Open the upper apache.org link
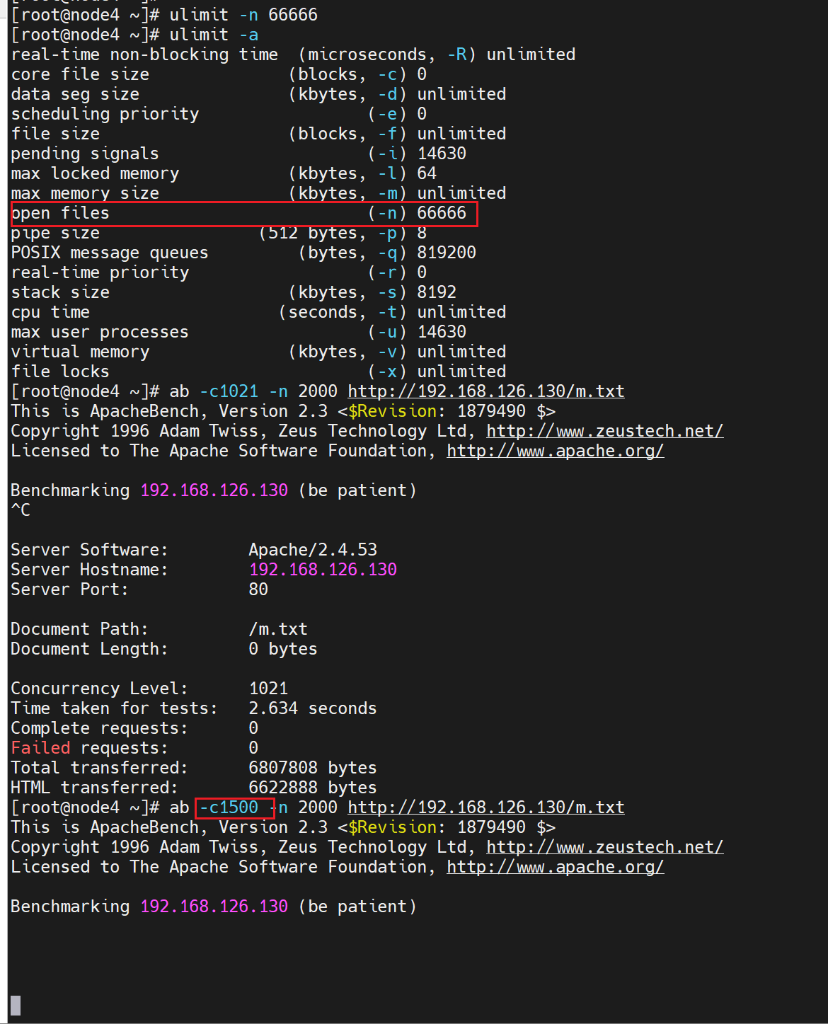This screenshot has width=828, height=1024. (x=555, y=451)
